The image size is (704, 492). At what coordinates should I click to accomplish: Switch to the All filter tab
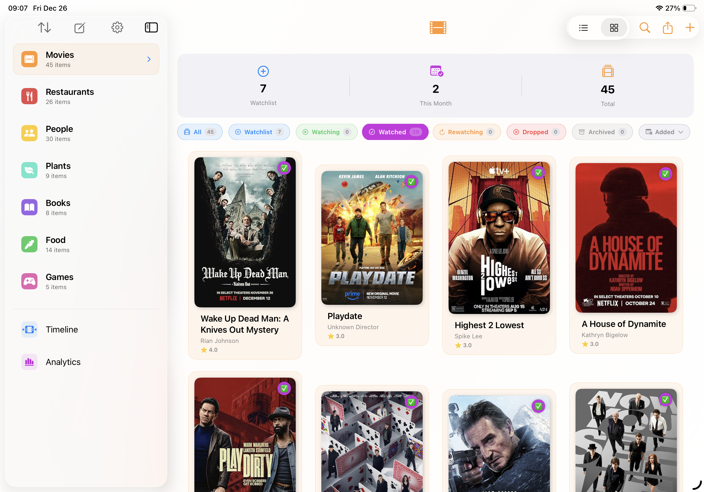tap(200, 132)
